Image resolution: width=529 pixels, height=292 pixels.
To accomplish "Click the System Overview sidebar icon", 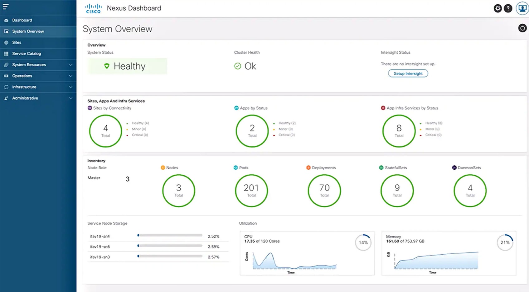I will [x=6, y=31].
